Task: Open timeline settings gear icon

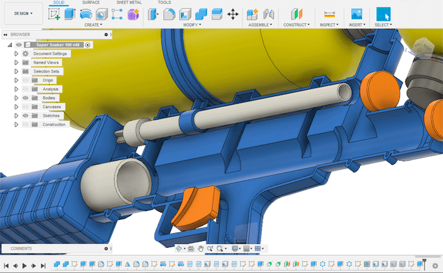Action: [436, 266]
